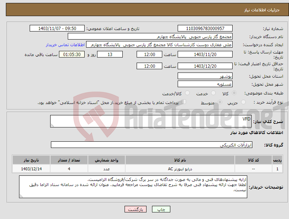Click the row number cell 1
The image size is (289, 219).
(x=277, y=169)
